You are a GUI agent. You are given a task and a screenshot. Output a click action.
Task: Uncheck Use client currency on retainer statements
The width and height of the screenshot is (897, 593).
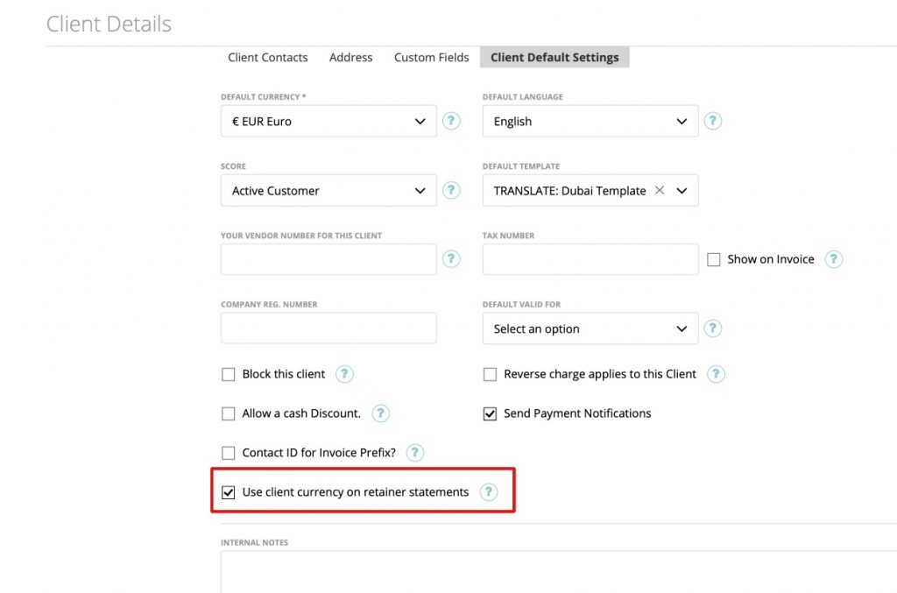(229, 492)
